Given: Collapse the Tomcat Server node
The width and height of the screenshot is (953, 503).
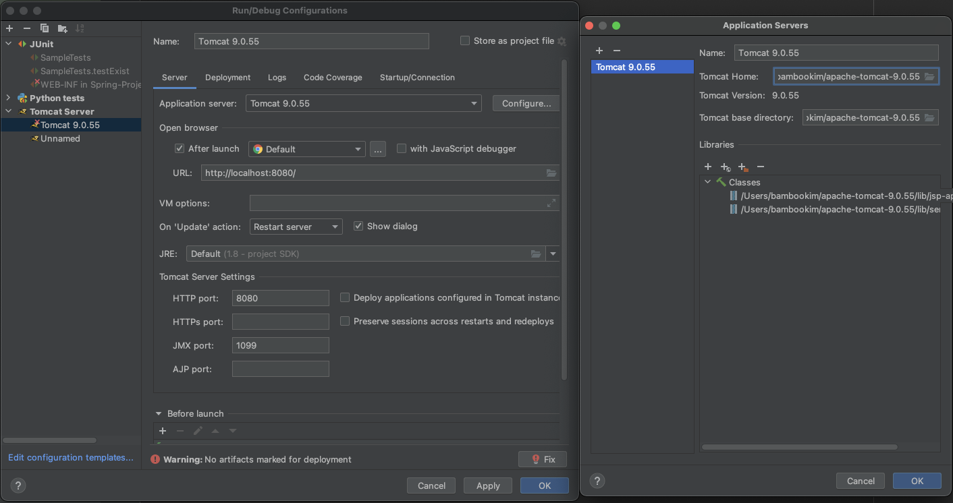Looking at the screenshot, I should [9, 111].
